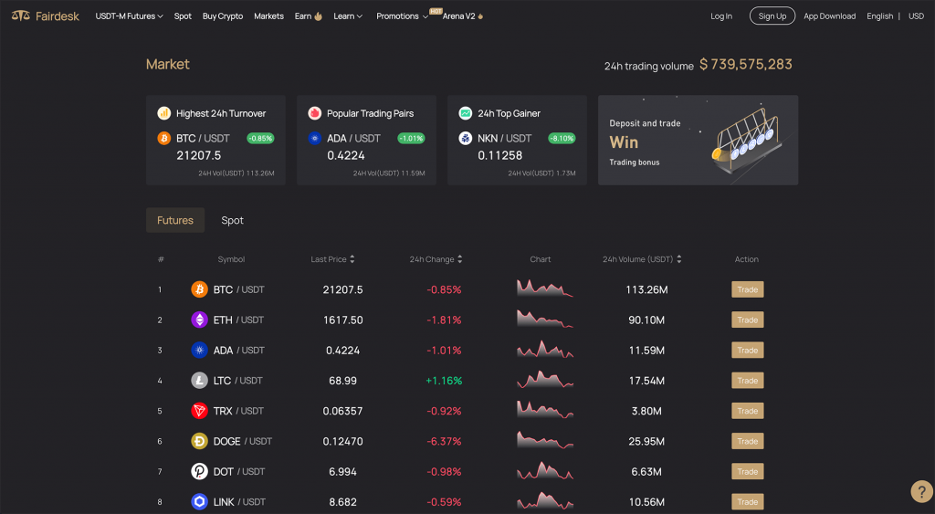Open the DOGE mini price chart

pos(544,441)
